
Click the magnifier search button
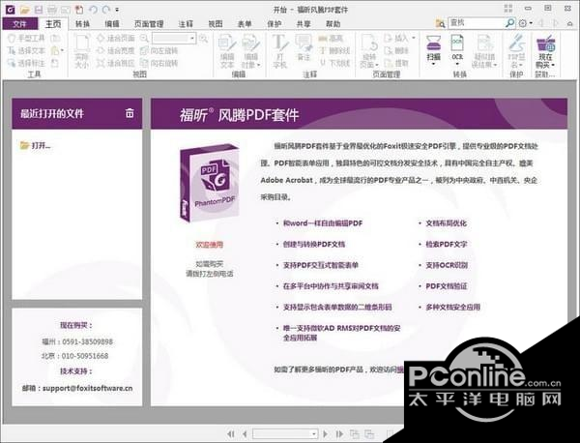[510, 23]
